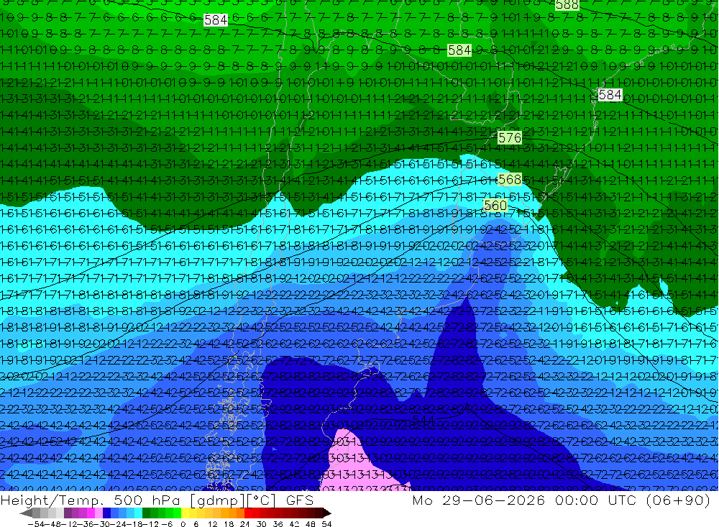Click the '(06+90)' forecast hour text
This screenshot has width=719, height=527.
click(x=678, y=500)
